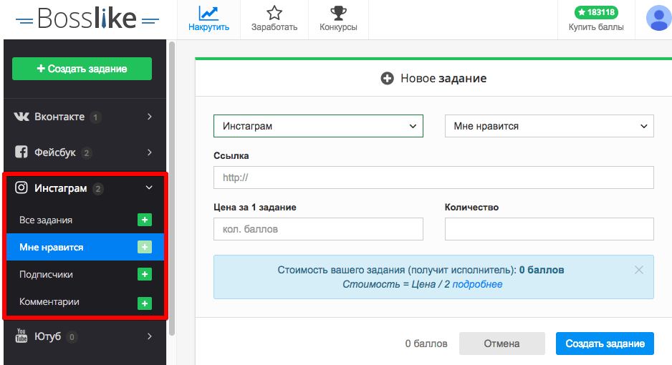Click the Ютуб task count badge

[72, 337]
